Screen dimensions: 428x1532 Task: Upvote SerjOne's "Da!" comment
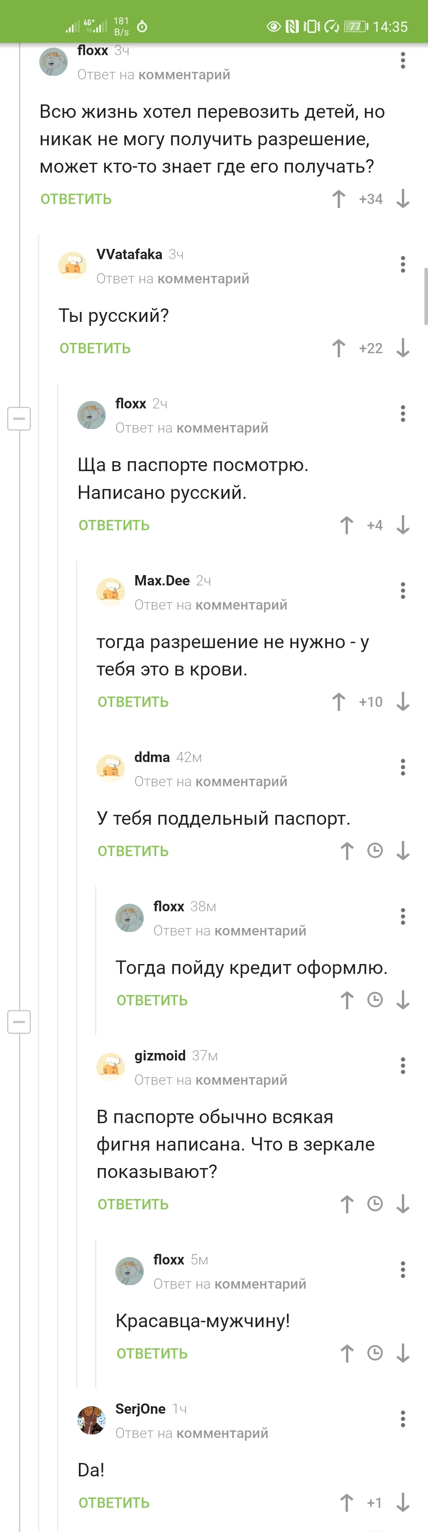click(347, 1503)
